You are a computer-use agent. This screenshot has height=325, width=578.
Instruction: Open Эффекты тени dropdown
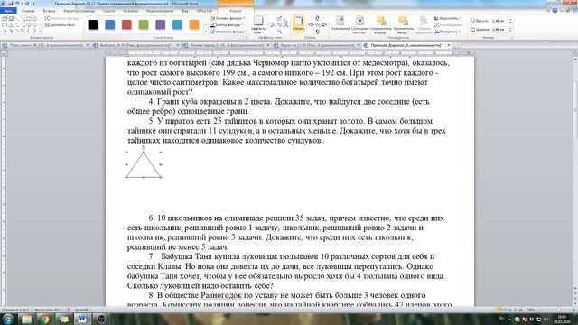point(258,24)
